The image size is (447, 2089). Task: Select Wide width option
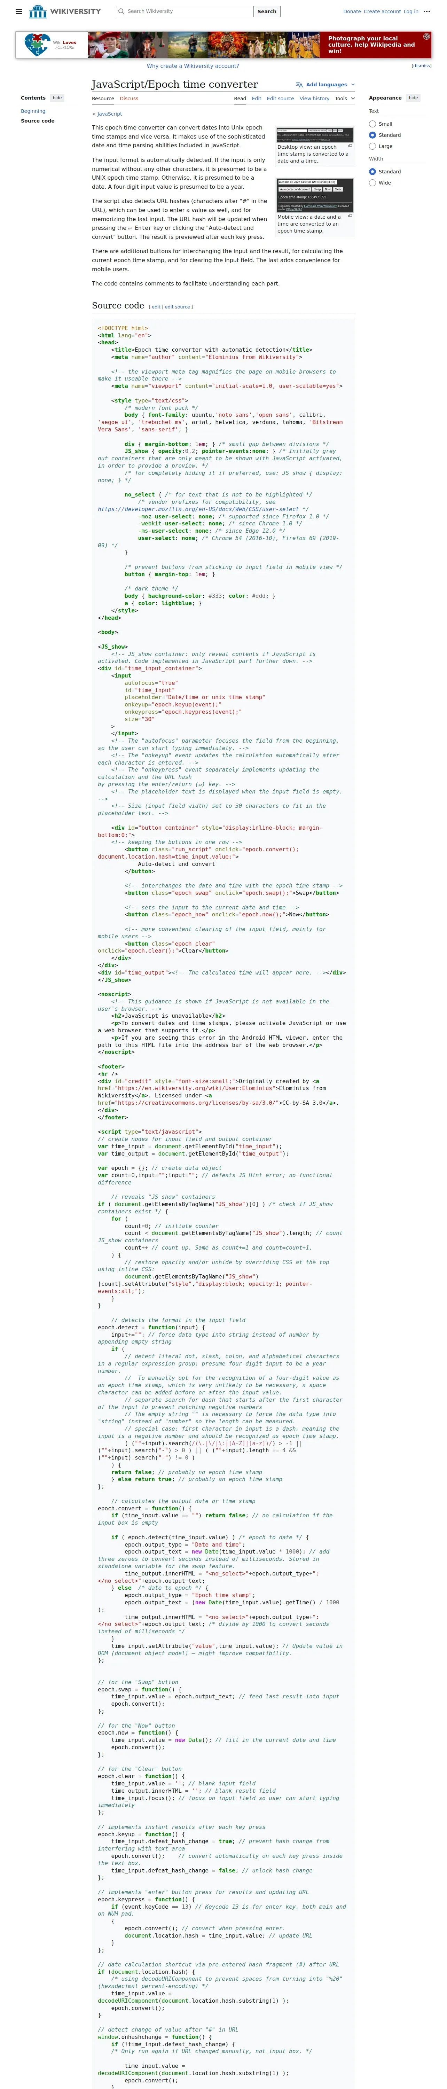tap(372, 183)
